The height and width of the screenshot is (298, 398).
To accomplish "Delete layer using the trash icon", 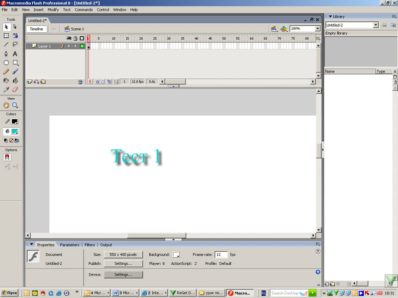I will pos(80,81).
